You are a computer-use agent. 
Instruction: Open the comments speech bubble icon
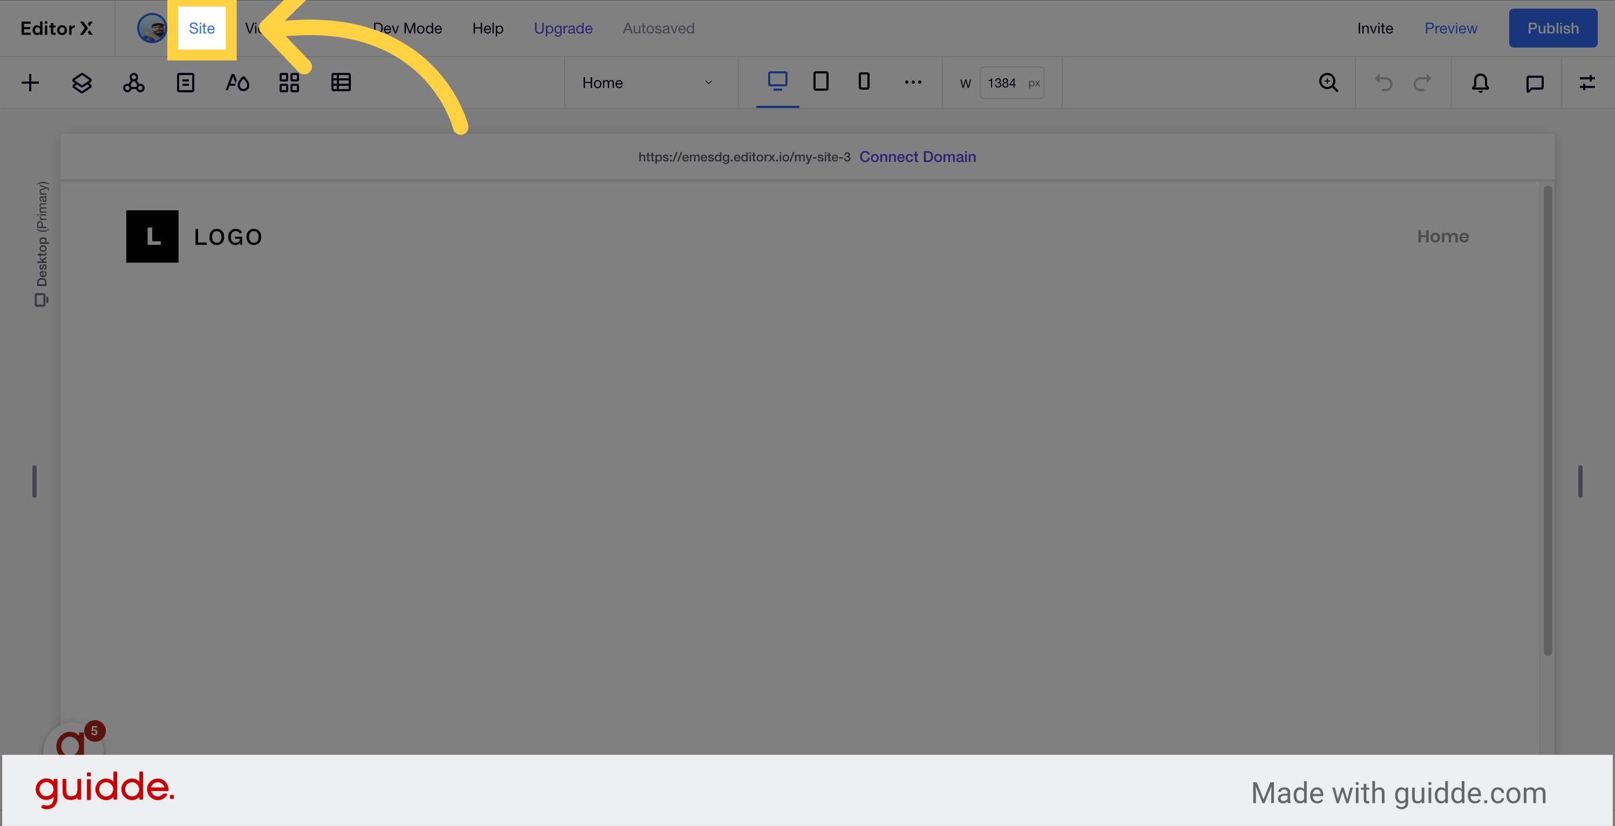pos(1534,83)
